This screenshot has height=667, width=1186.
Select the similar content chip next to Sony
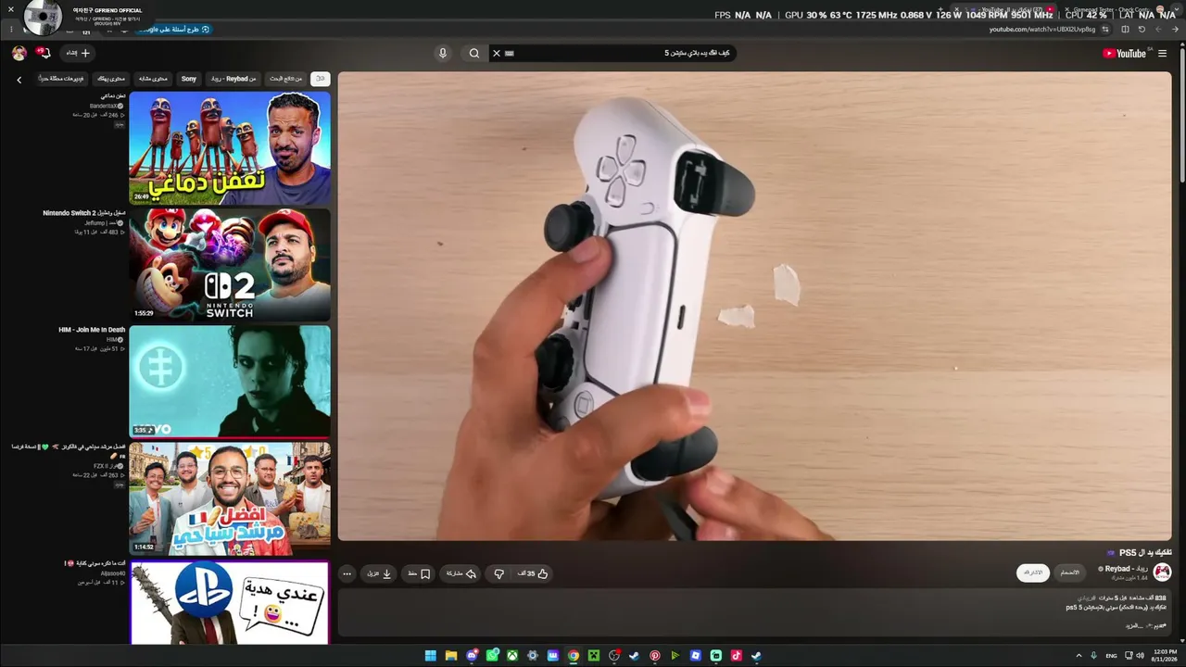[x=153, y=79]
